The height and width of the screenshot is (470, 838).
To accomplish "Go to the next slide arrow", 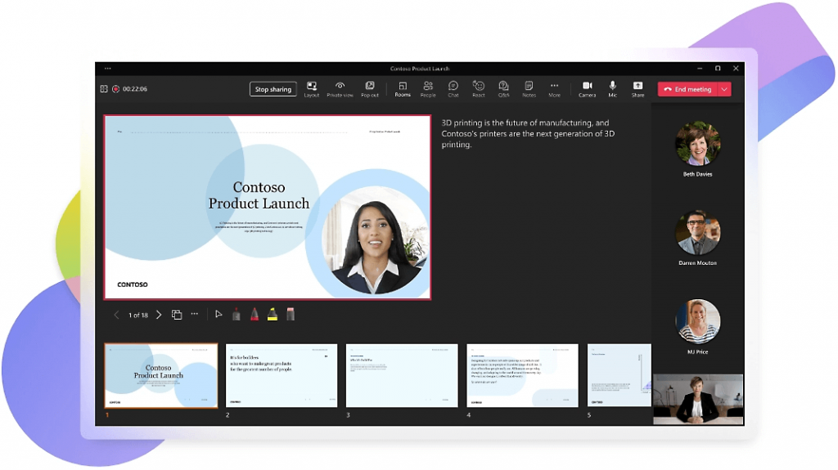I will pos(159,315).
